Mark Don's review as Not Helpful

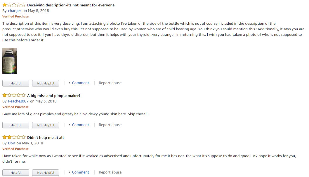tap(46, 173)
